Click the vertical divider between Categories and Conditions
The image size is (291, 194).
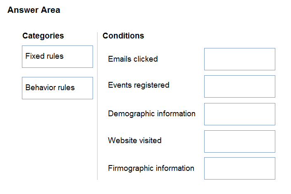pos(97,106)
